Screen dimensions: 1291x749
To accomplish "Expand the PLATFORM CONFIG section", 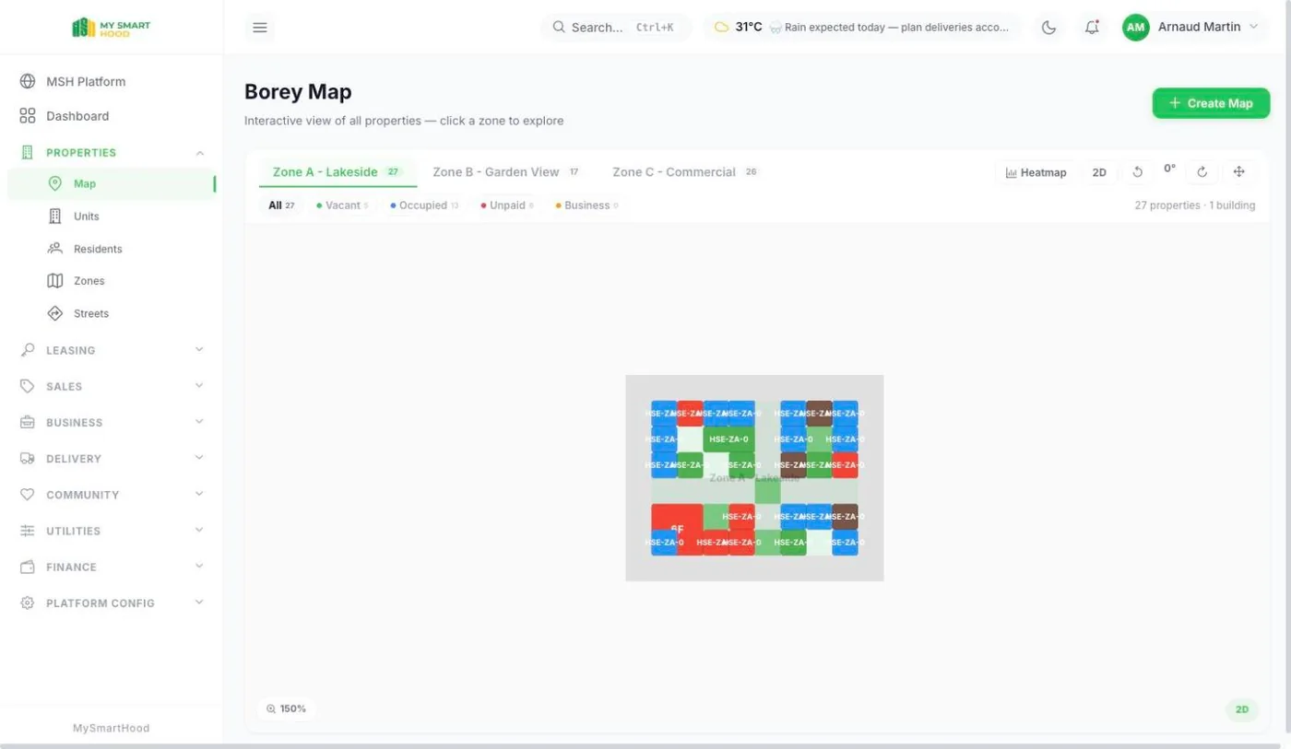I will point(111,603).
